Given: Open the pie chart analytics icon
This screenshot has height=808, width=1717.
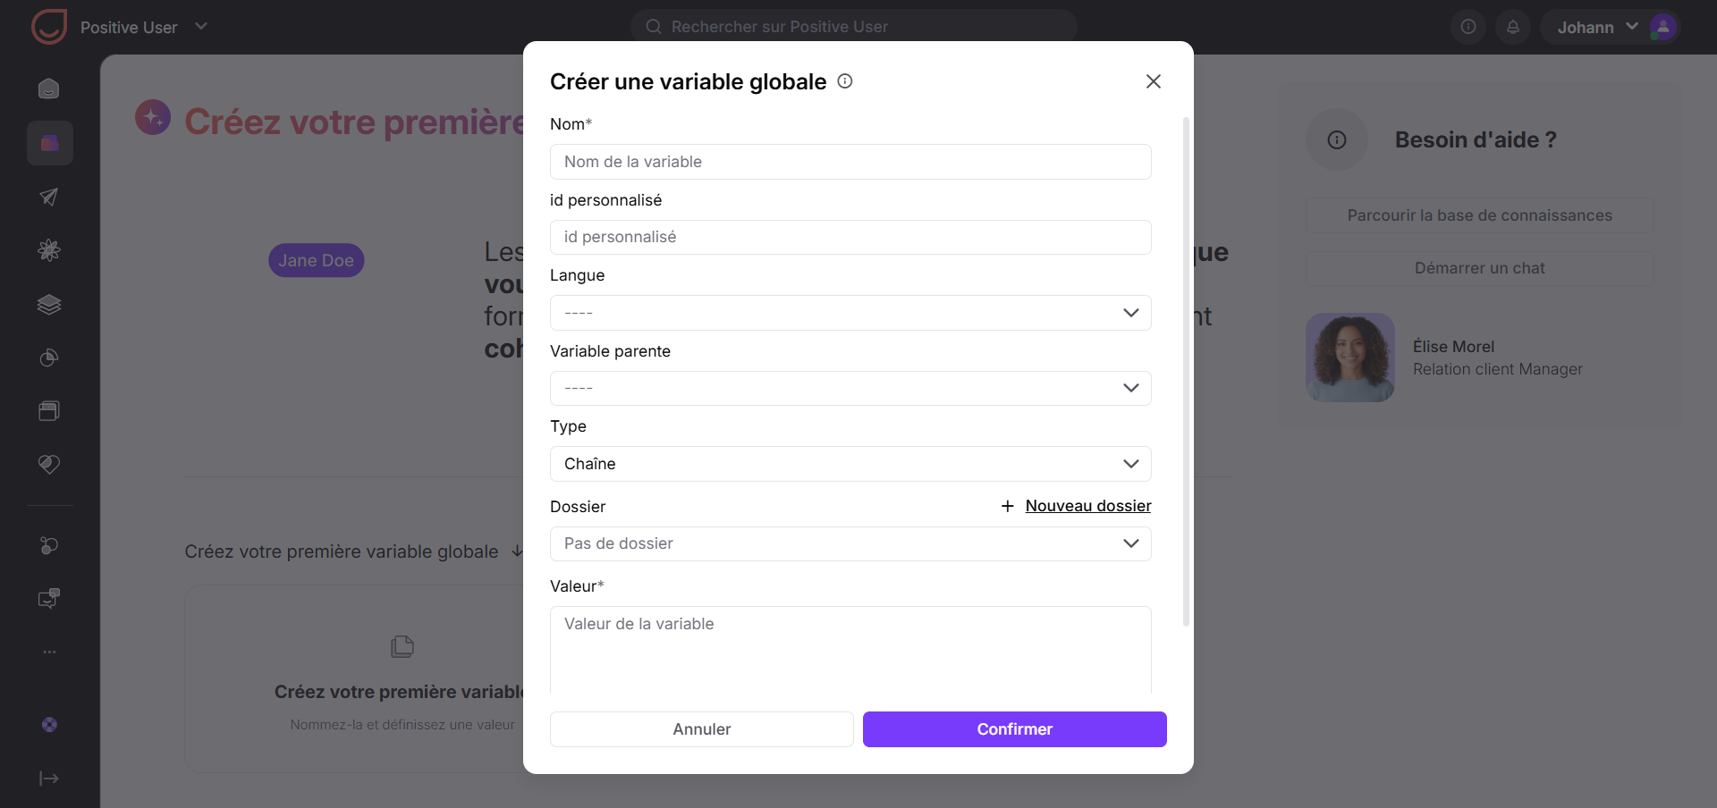Looking at the screenshot, I should (49, 358).
